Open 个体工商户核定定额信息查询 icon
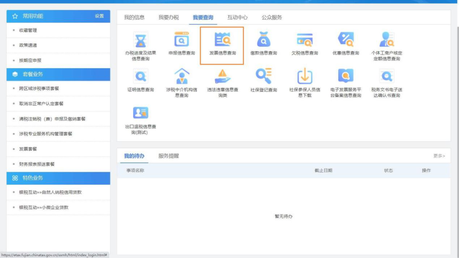 (387, 39)
